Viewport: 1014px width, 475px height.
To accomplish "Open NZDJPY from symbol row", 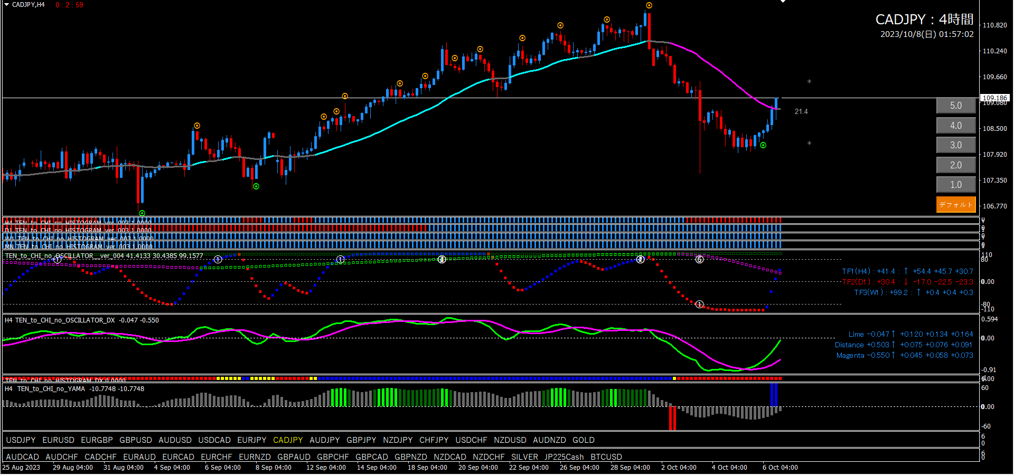I will point(398,440).
